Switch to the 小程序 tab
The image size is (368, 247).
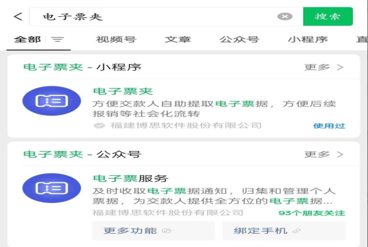pos(307,39)
